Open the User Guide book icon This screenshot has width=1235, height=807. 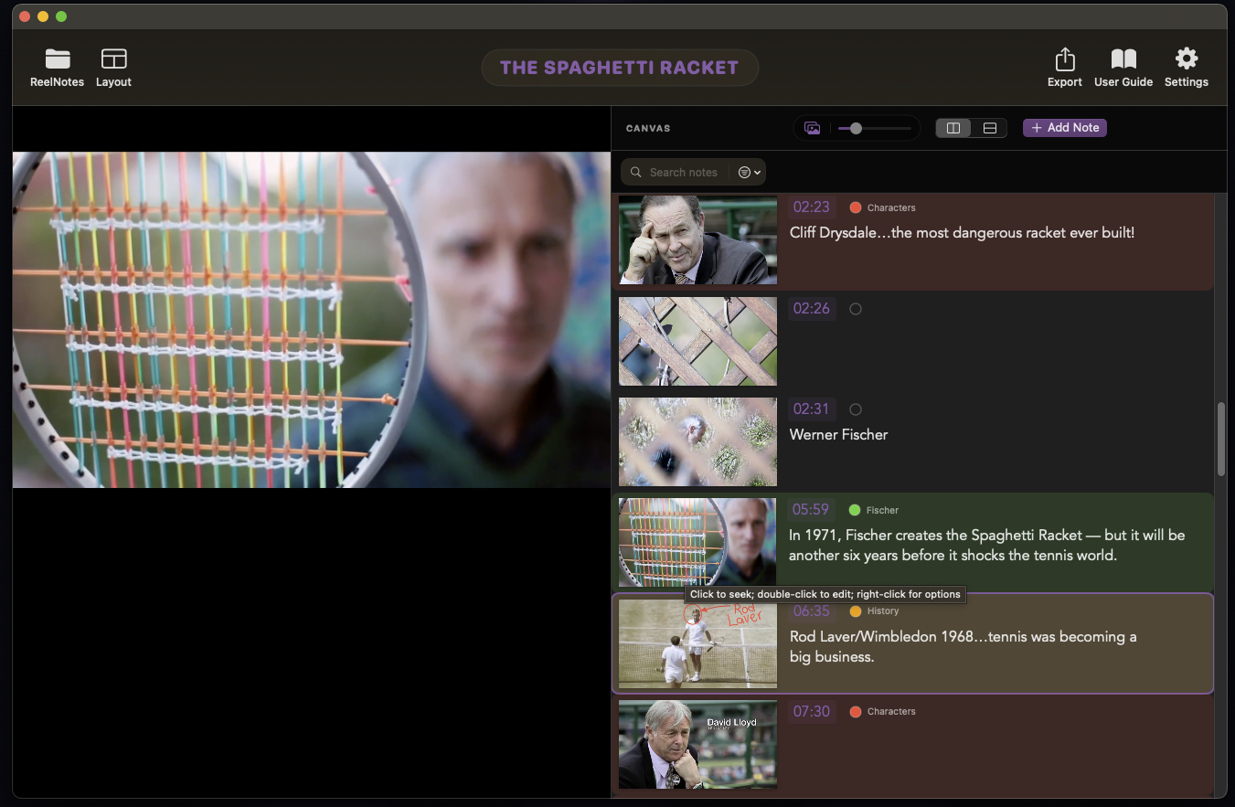pos(1123,60)
